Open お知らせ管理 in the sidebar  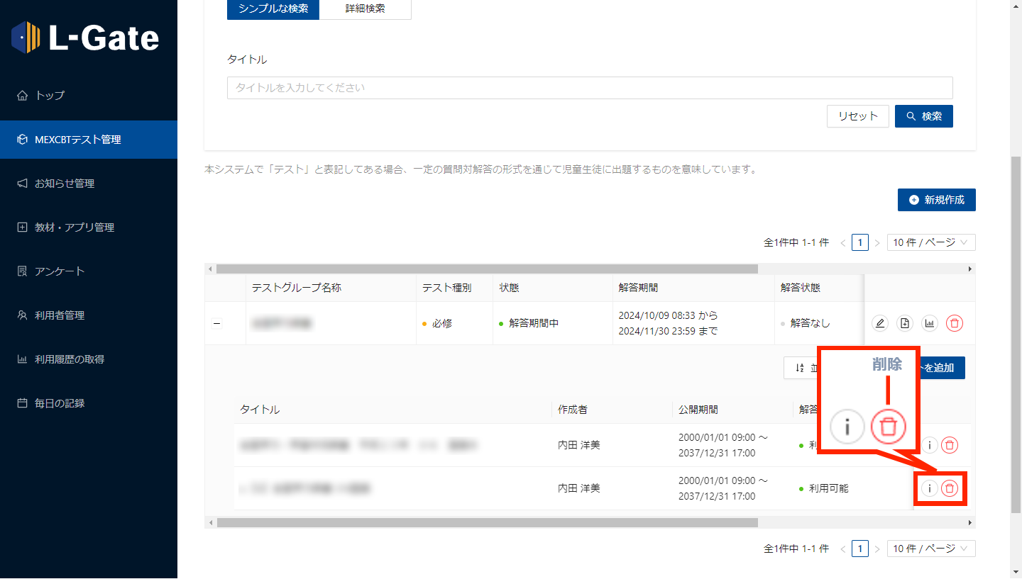tap(65, 184)
